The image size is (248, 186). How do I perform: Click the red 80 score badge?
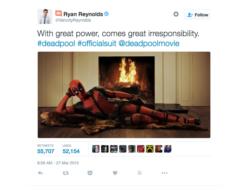(58, 14)
